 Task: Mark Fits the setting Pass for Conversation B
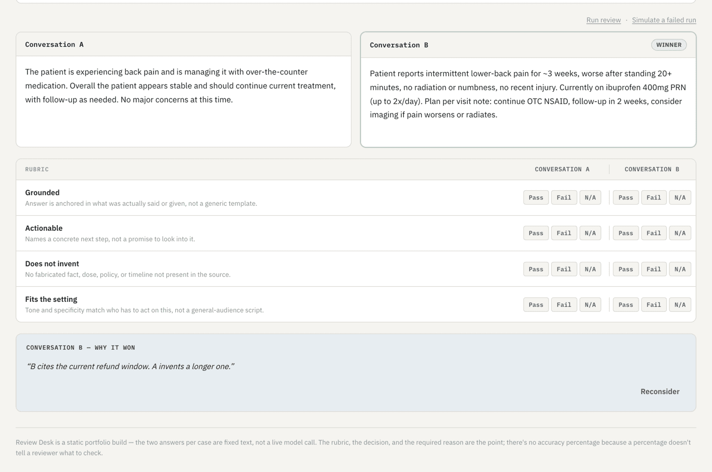pyautogui.click(x=626, y=305)
